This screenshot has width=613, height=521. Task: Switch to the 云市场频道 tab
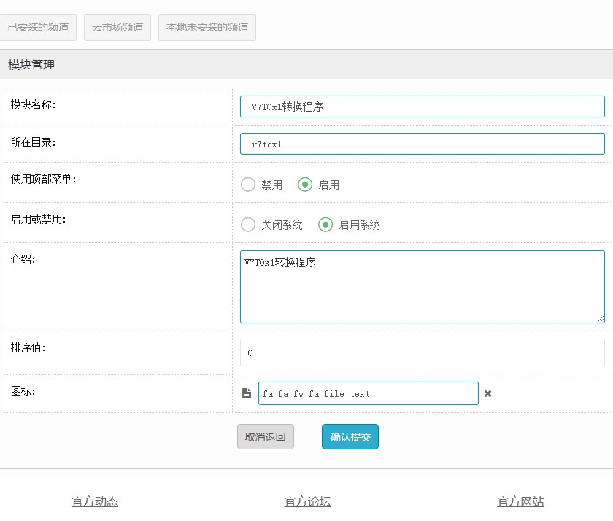[117, 27]
